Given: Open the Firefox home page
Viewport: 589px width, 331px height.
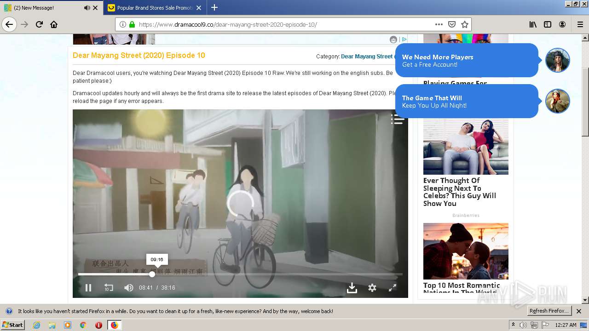Looking at the screenshot, I should click(x=54, y=24).
